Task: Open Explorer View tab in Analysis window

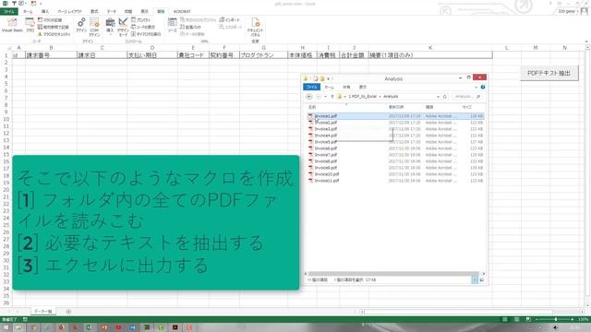Action: (x=363, y=87)
